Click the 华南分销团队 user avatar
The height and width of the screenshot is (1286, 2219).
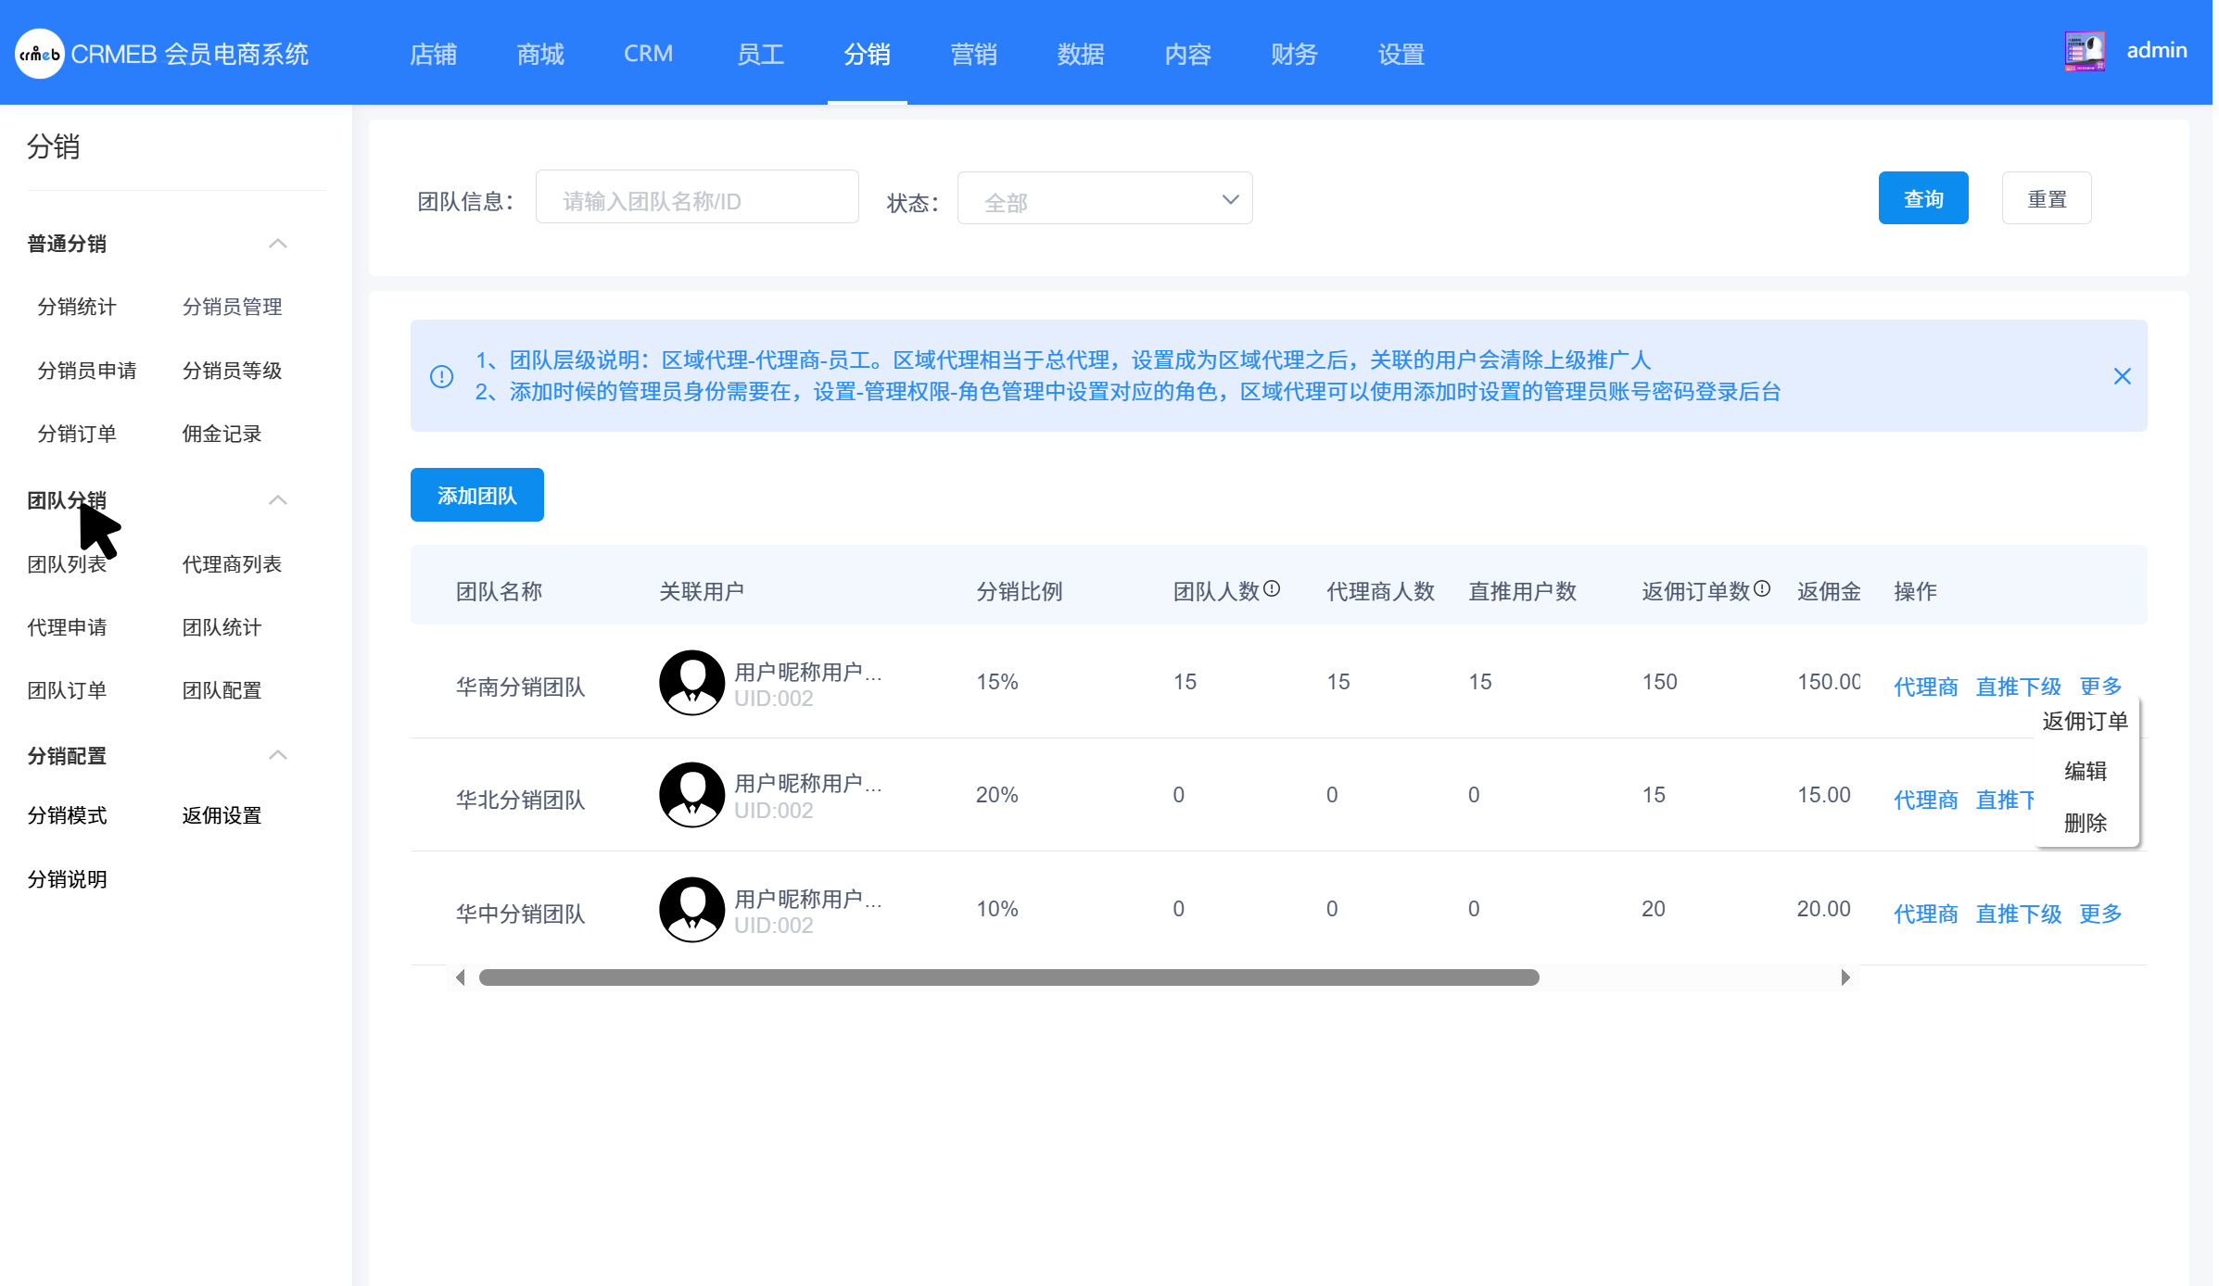(691, 683)
